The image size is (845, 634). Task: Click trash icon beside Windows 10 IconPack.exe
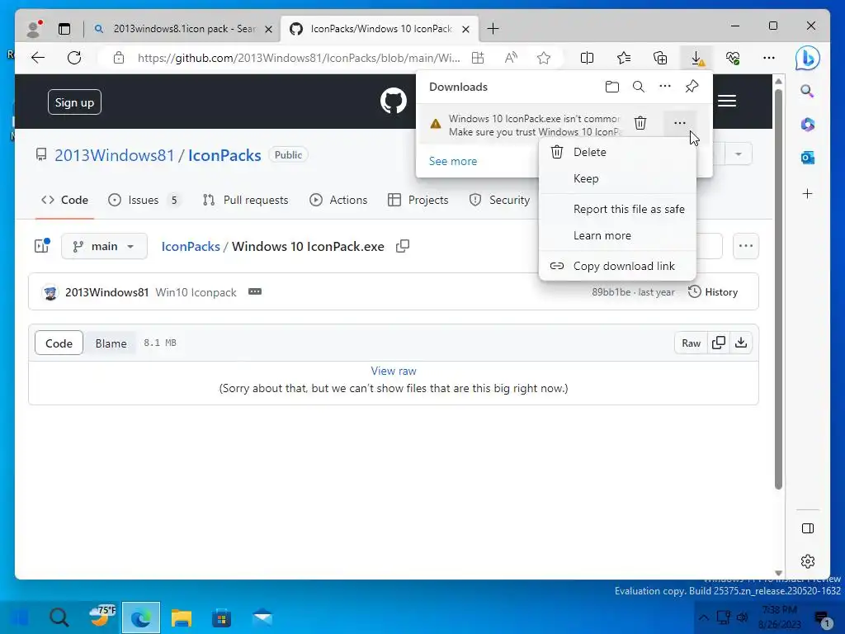(640, 123)
